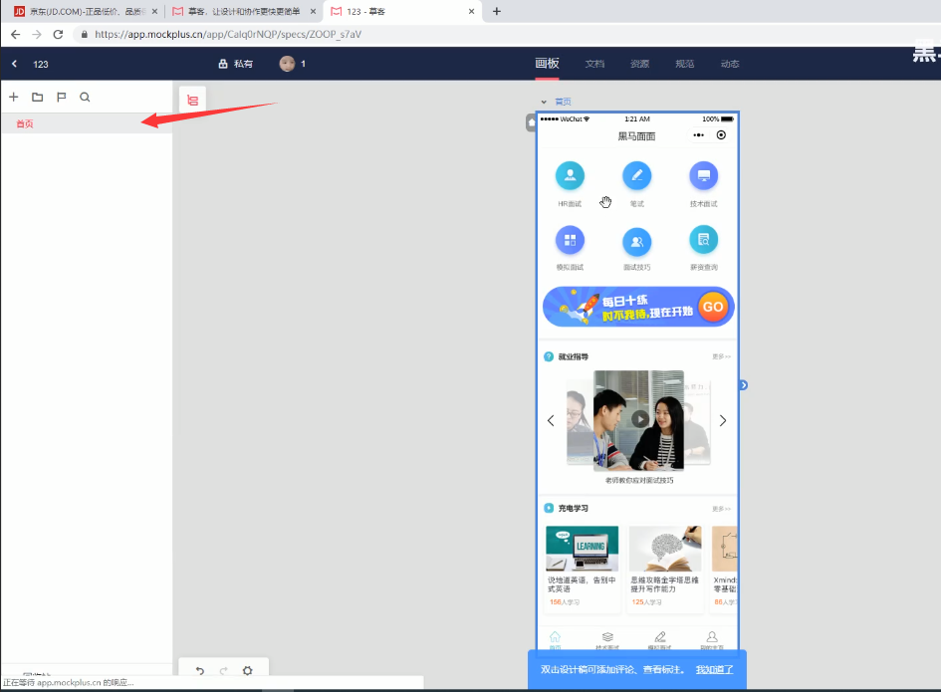Click the 模拟面试 grid icon
The height and width of the screenshot is (692, 941).
pos(571,240)
